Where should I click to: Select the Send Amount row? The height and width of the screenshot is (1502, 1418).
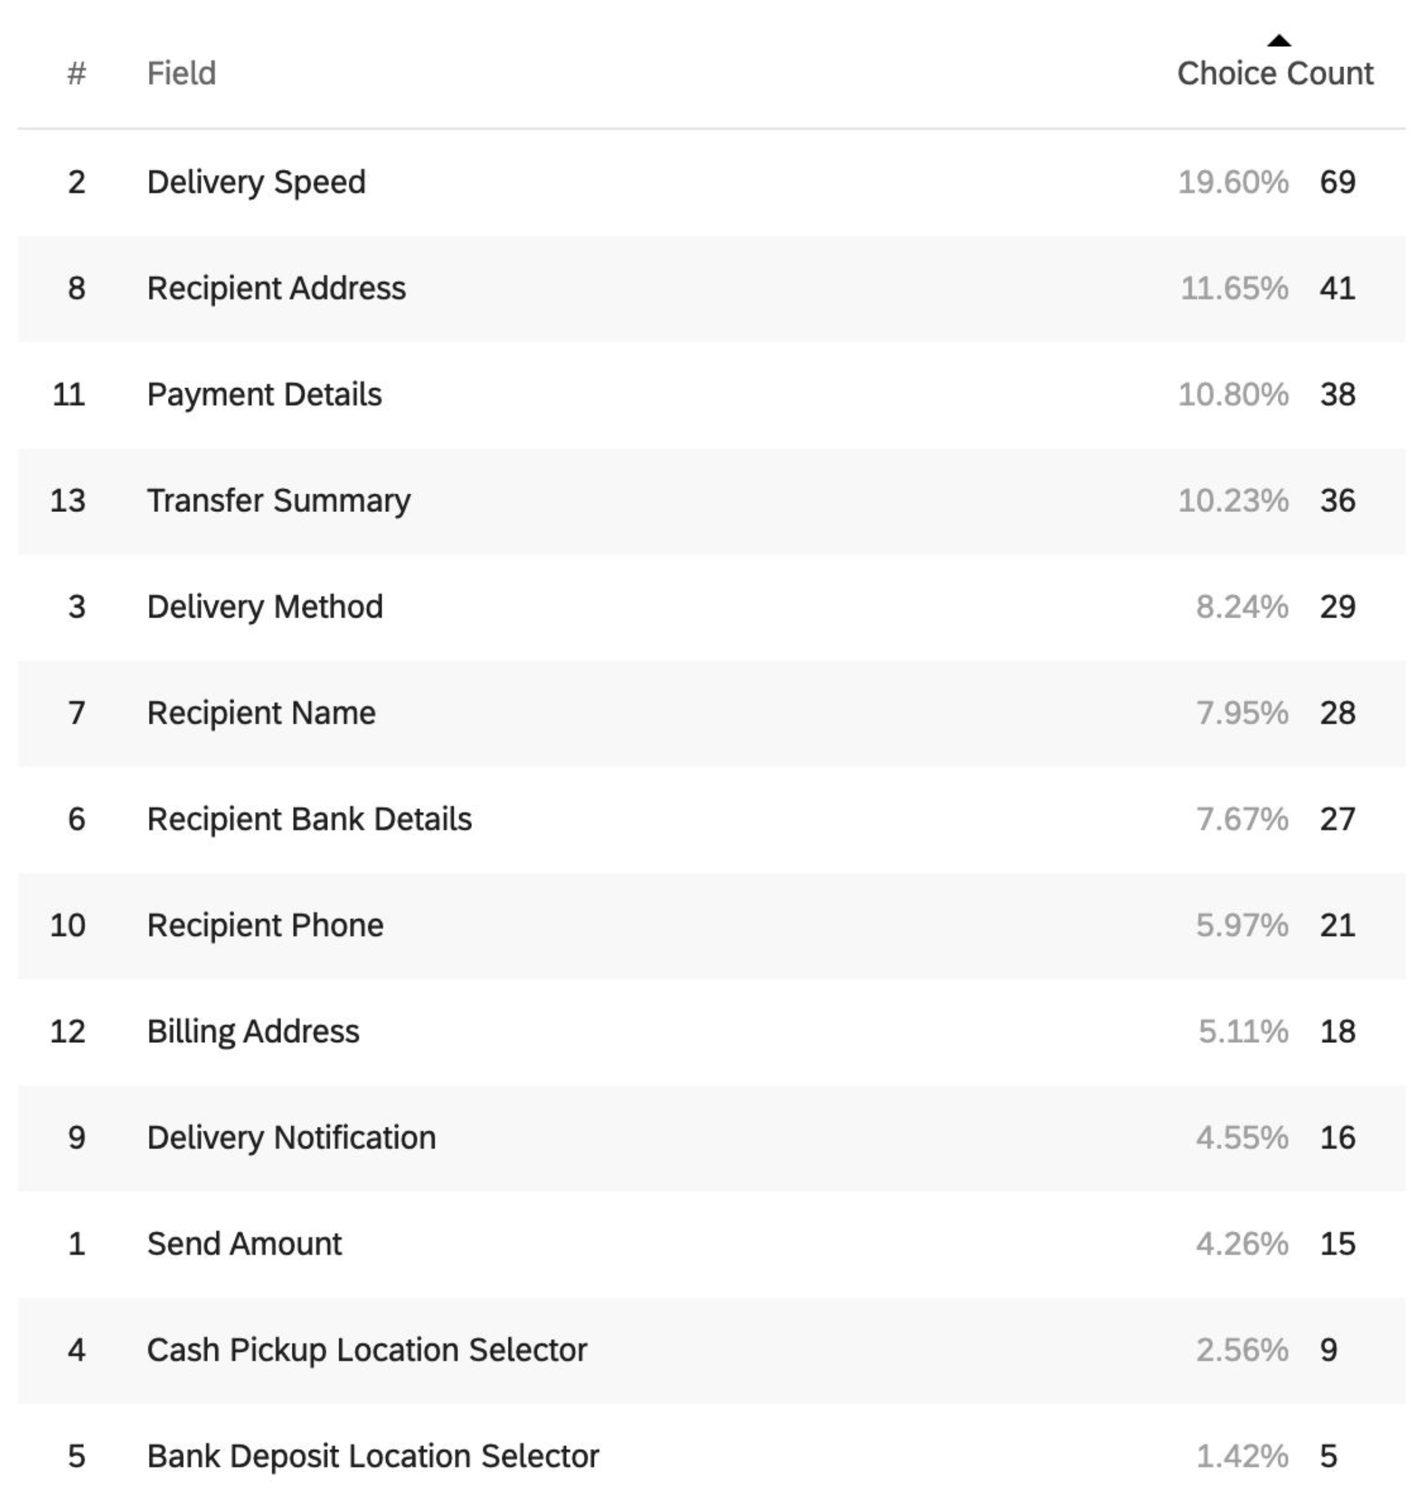click(711, 1244)
